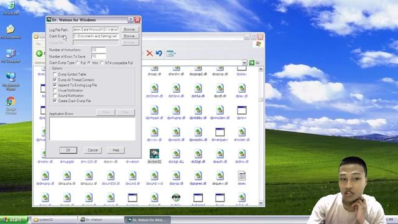The image size is (398, 224).
Task: Open the Start menu
Action: 14,220
